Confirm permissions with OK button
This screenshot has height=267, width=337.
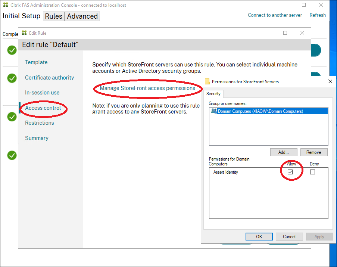coord(259,236)
